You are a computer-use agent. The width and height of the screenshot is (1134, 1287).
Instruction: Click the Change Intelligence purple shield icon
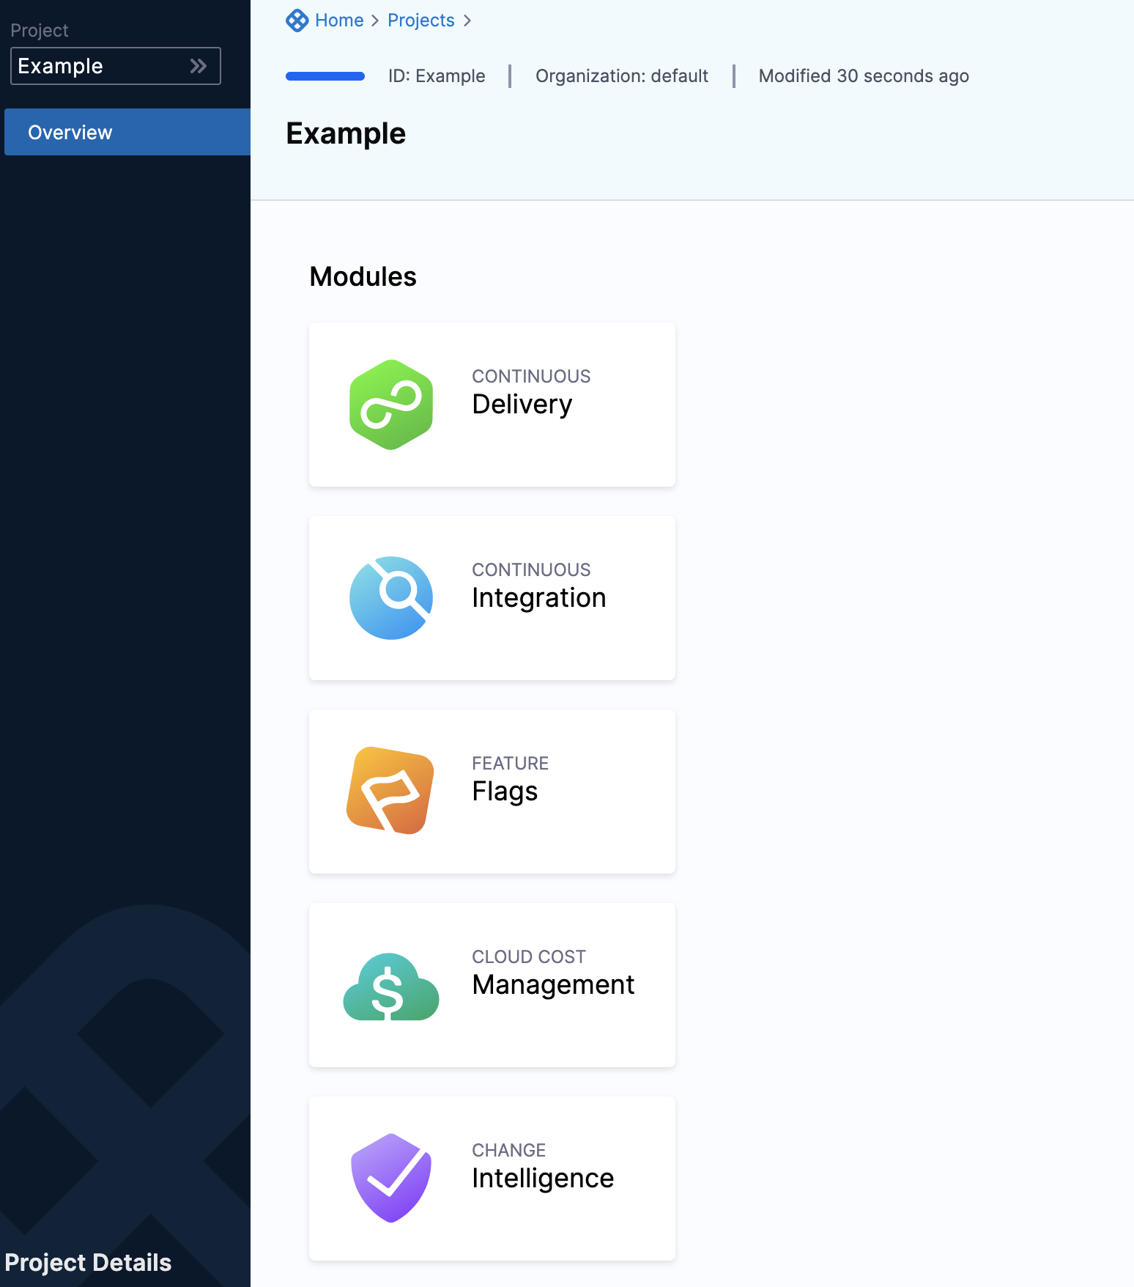(x=391, y=1178)
